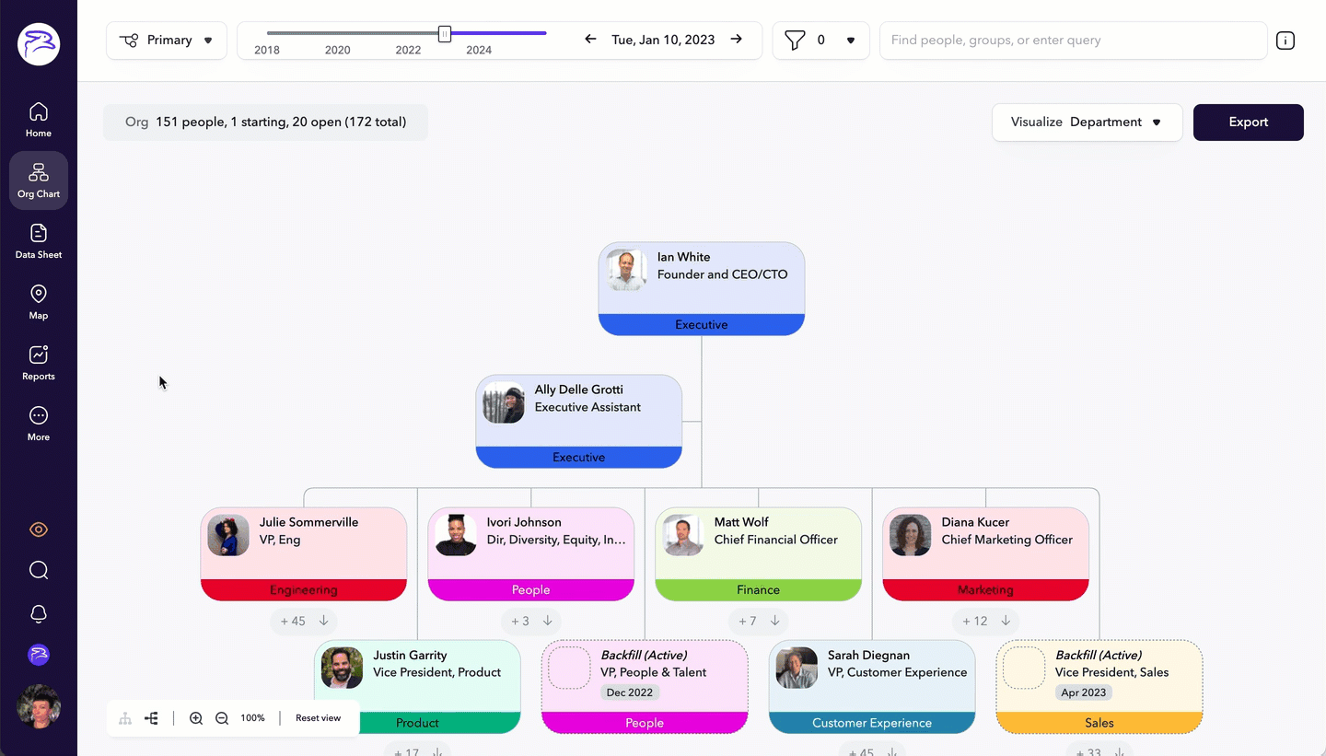Open Reports from the sidebar

tap(39, 363)
